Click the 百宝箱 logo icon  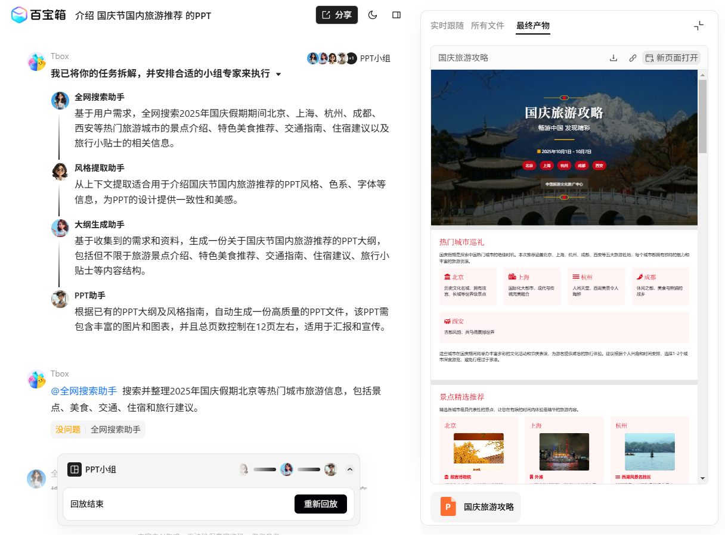tap(20, 15)
